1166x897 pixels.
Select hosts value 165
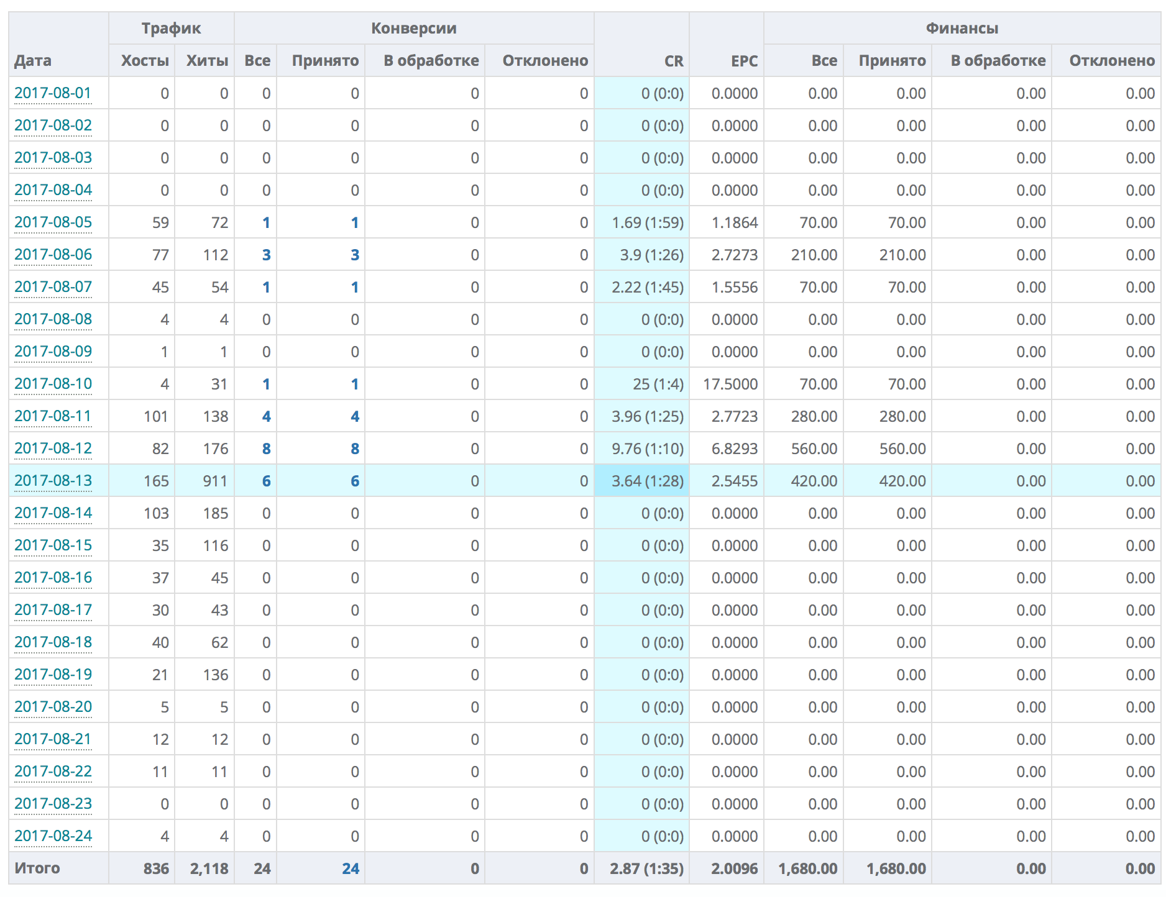(x=156, y=481)
